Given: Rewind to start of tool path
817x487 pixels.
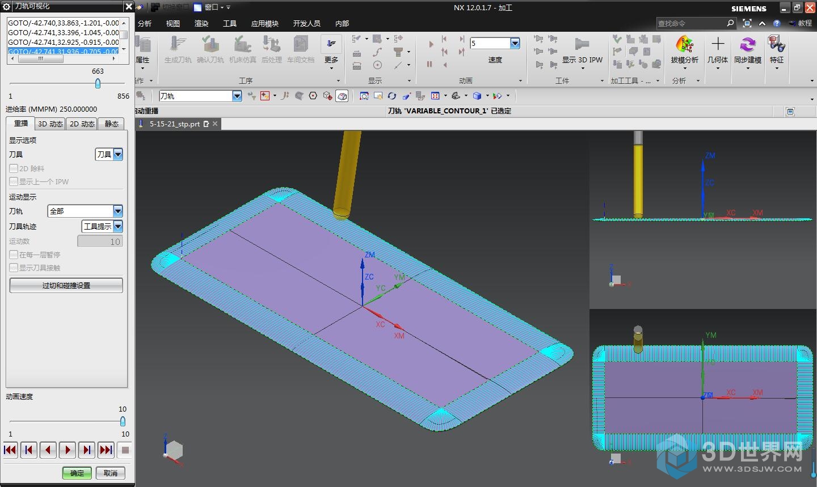Looking at the screenshot, I should pos(10,450).
